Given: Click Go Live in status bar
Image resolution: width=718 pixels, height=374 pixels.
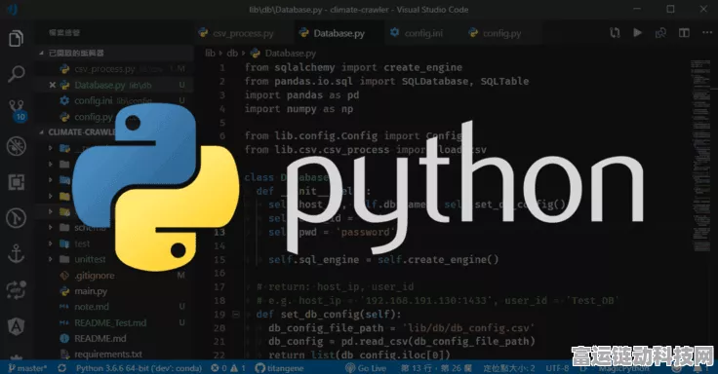Looking at the screenshot, I should click(366, 368).
